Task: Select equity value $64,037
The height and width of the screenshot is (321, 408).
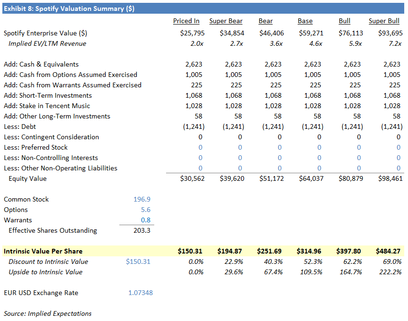Action: click(x=311, y=178)
